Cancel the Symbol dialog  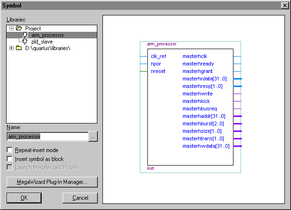[80, 198]
